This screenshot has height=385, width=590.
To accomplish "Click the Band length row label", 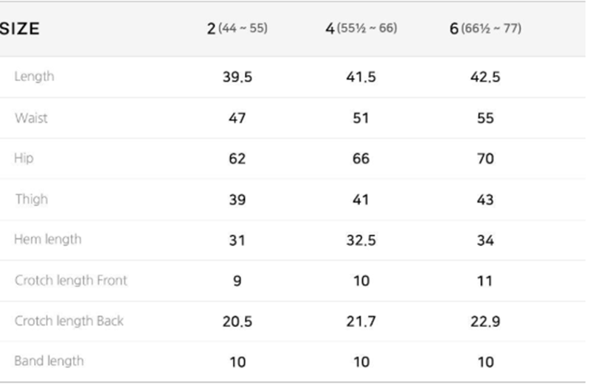I will pos(49,361).
